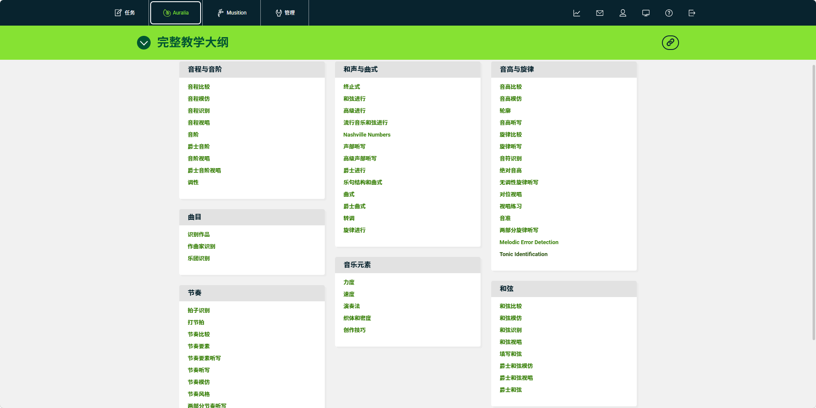Open the 音程比较 topic
The width and height of the screenshot is (816, 408).
point(199,87)
